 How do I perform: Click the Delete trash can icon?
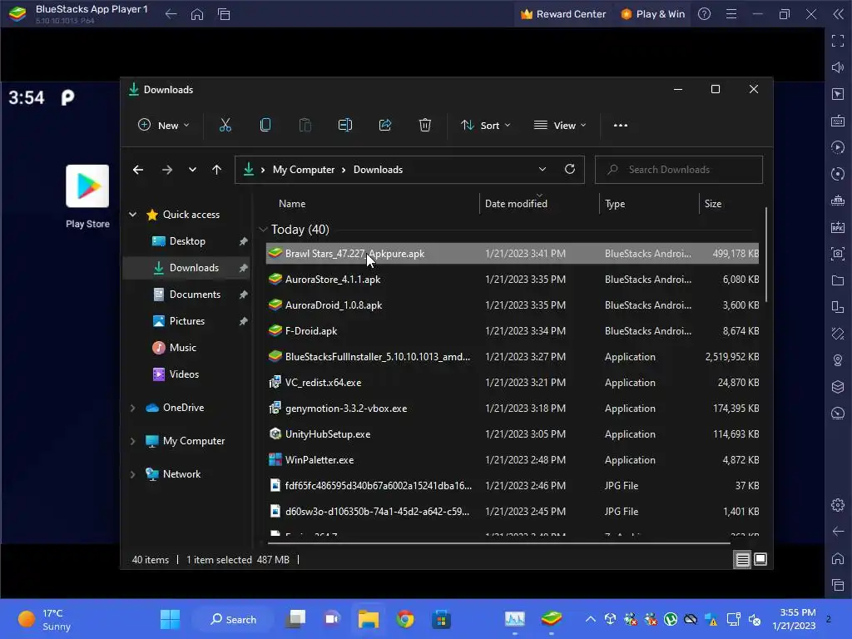pyautogui.click(x=425, y=126)
